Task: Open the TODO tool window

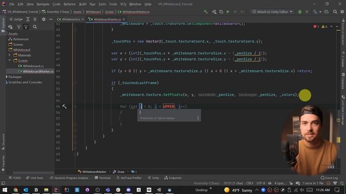Action: 15,178
